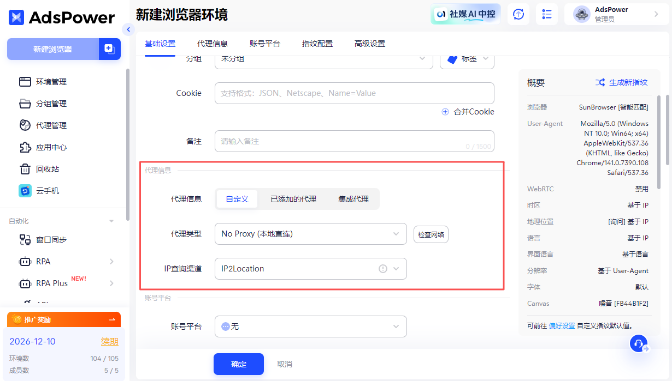This screenshot has height=381, width=672.
Task: Open the IP2Location query channel dropdown
Action: tap(310, 269)
